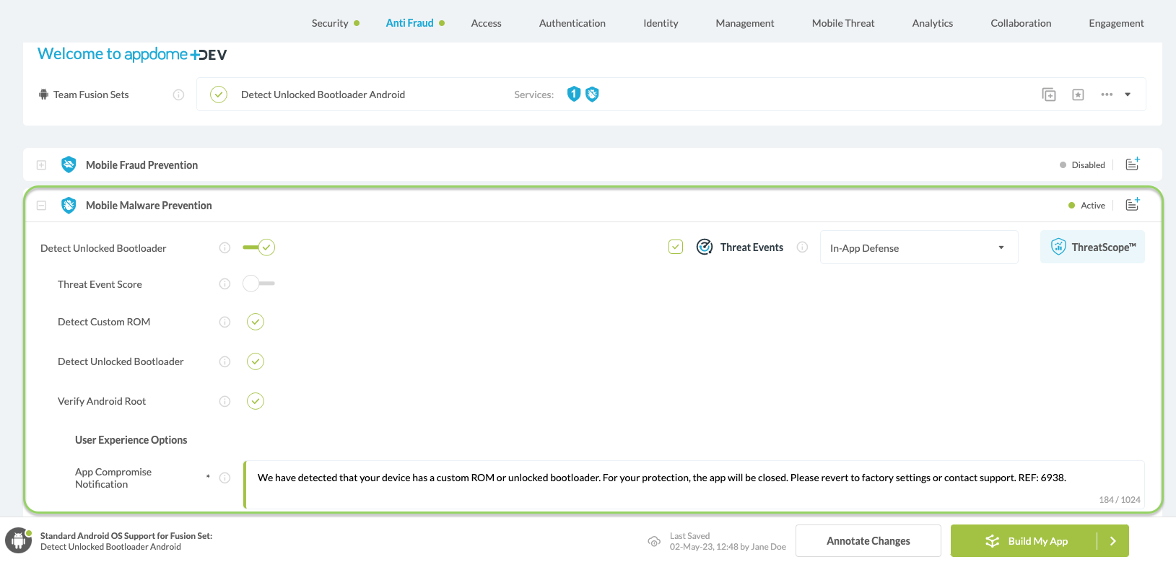Image resolution: width=1176 pixels, height=562 pixels.
Task: Click the add-note icon for Mobile Fraud Prevention
Action: 1132,164
